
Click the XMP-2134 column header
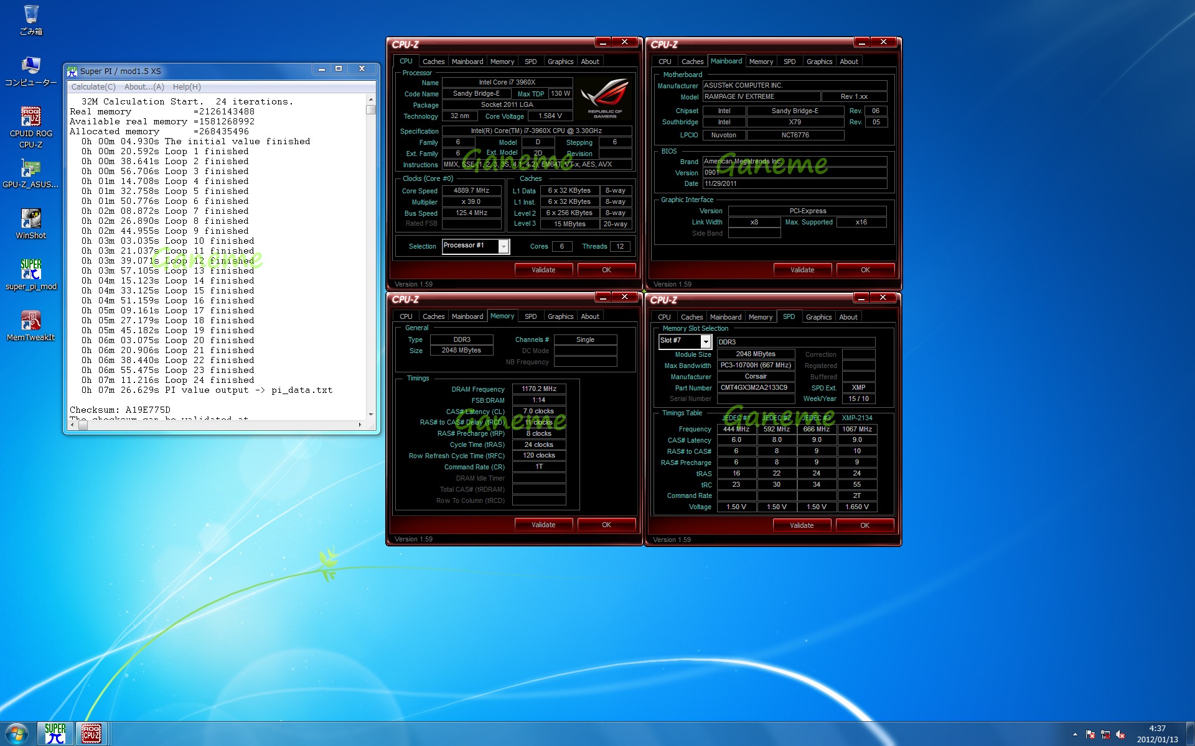pos(857,418)
